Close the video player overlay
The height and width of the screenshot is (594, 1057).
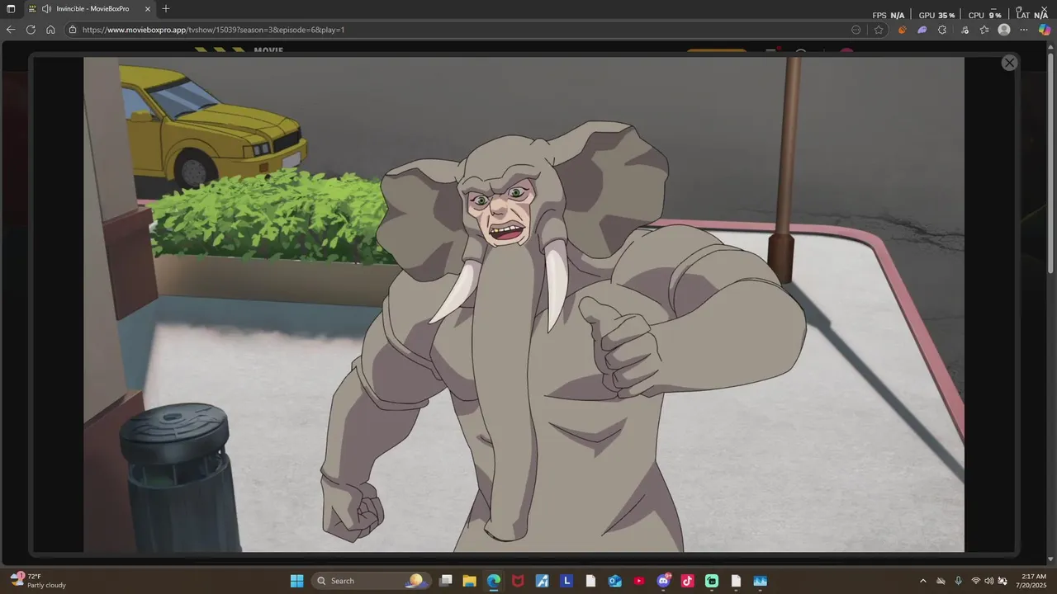point(1009,63)
